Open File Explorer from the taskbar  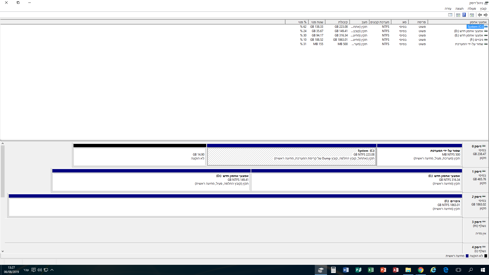(x=408, y=270)
